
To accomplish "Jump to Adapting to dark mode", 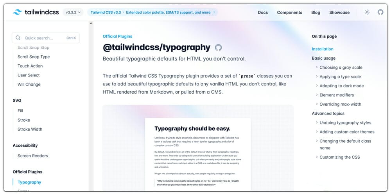I will tap(342, 86).
